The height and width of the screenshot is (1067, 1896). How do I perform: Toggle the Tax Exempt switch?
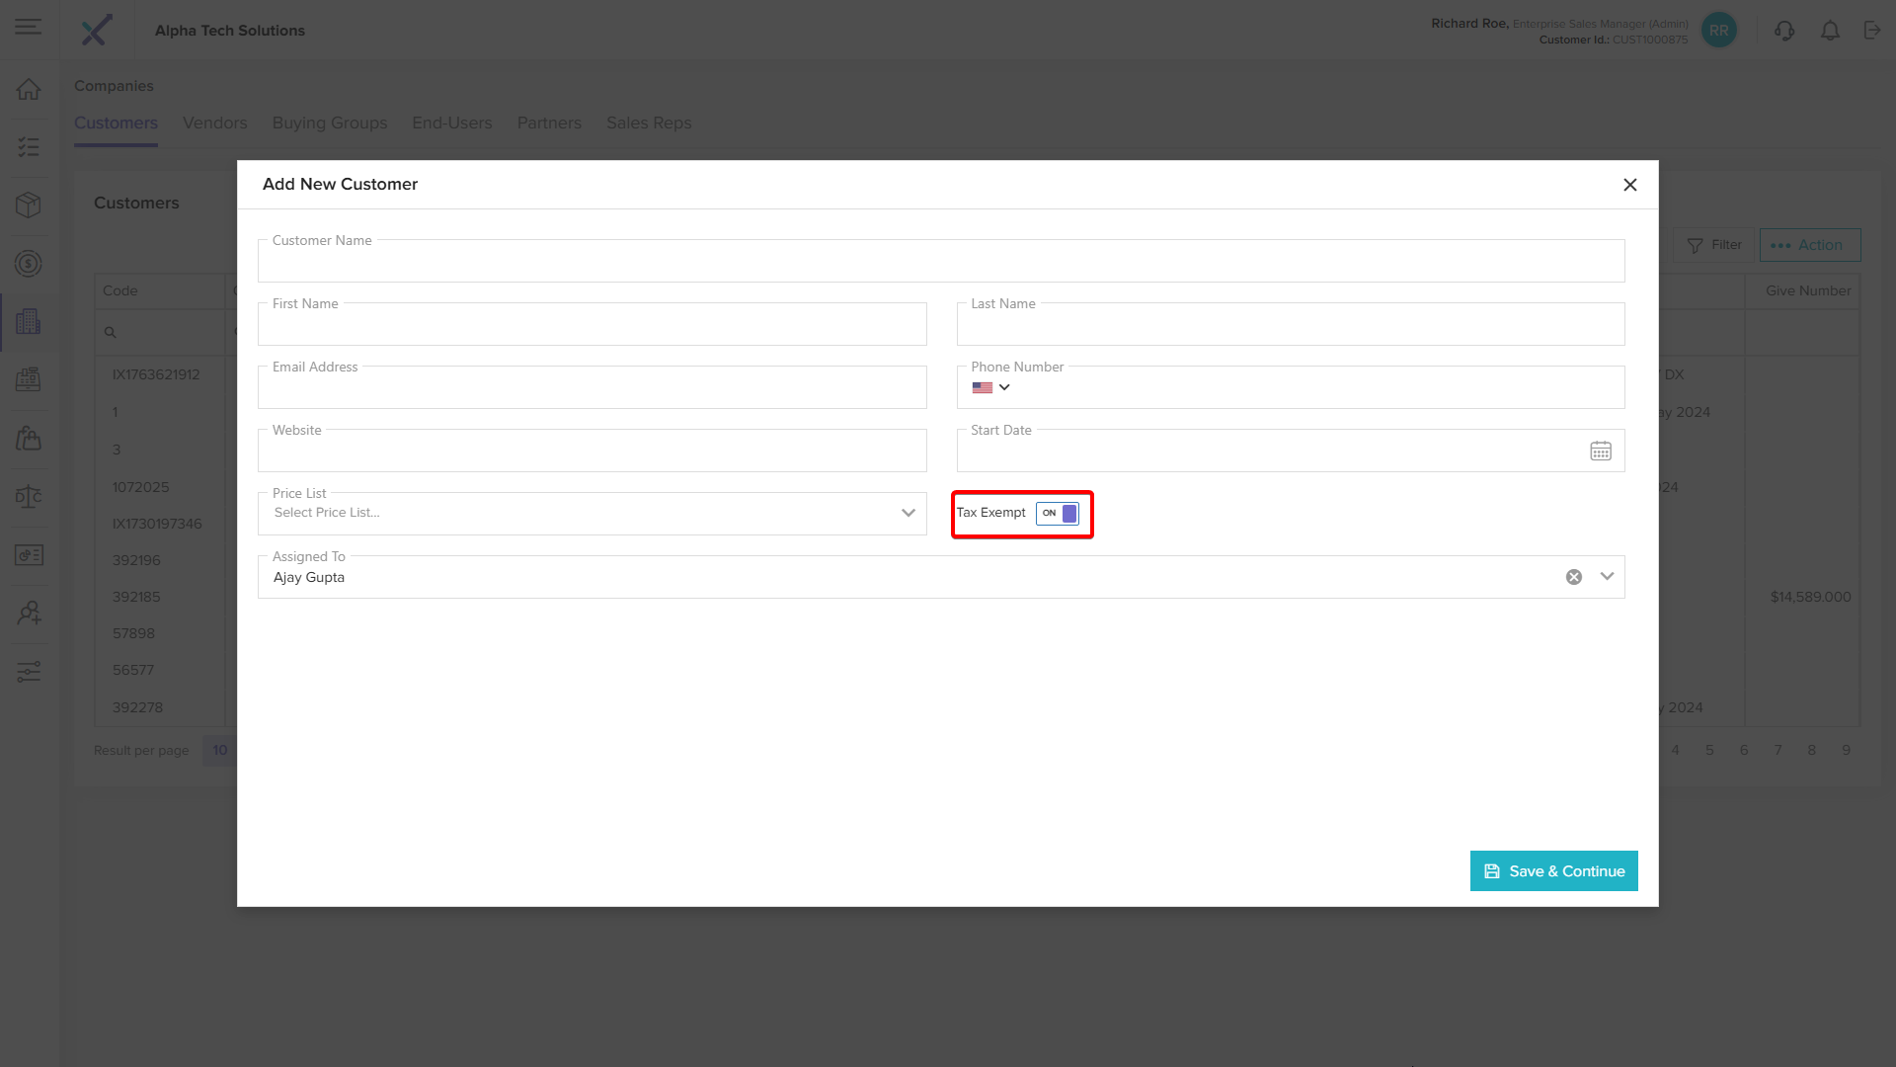coord(1058,514)
